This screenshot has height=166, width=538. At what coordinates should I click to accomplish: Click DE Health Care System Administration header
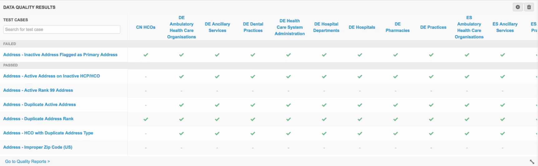289,27
